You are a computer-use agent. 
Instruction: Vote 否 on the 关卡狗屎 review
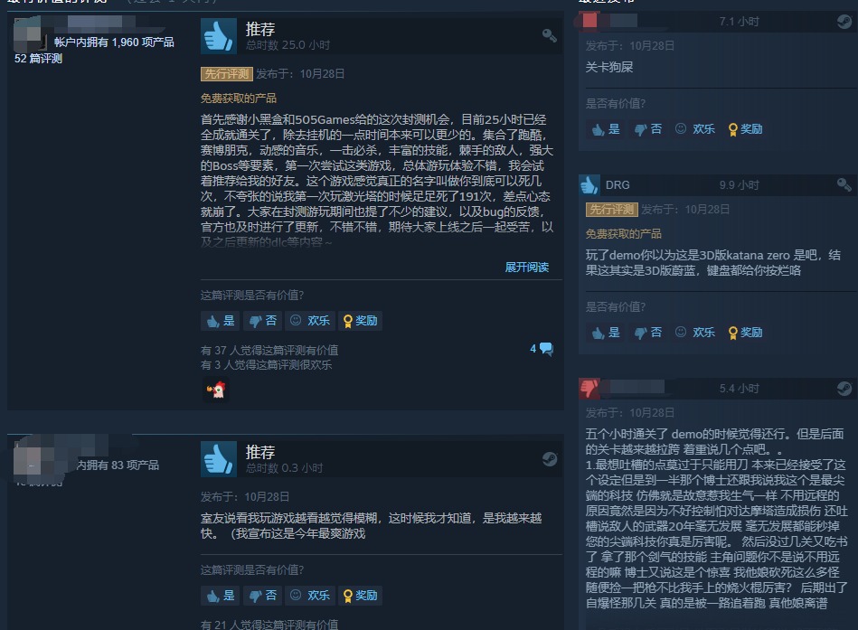click(x=648, y=129)
